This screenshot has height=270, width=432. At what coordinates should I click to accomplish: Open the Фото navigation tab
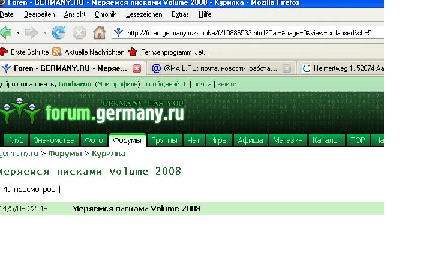[94, 140]
